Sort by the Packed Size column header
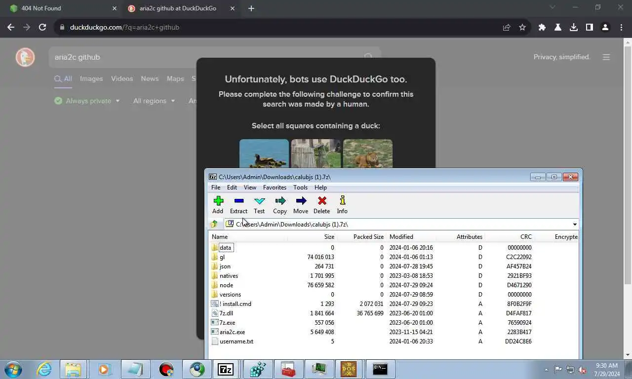The height and width of the screenshot is (379, 632). coord(361,237)
